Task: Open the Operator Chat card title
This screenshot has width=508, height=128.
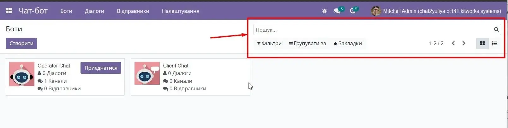Action: pos(54,66)
